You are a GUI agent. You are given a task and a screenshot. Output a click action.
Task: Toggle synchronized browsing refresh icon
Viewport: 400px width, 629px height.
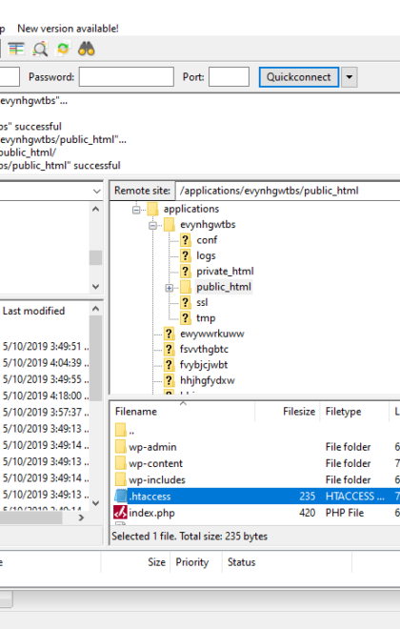point(63,49)
